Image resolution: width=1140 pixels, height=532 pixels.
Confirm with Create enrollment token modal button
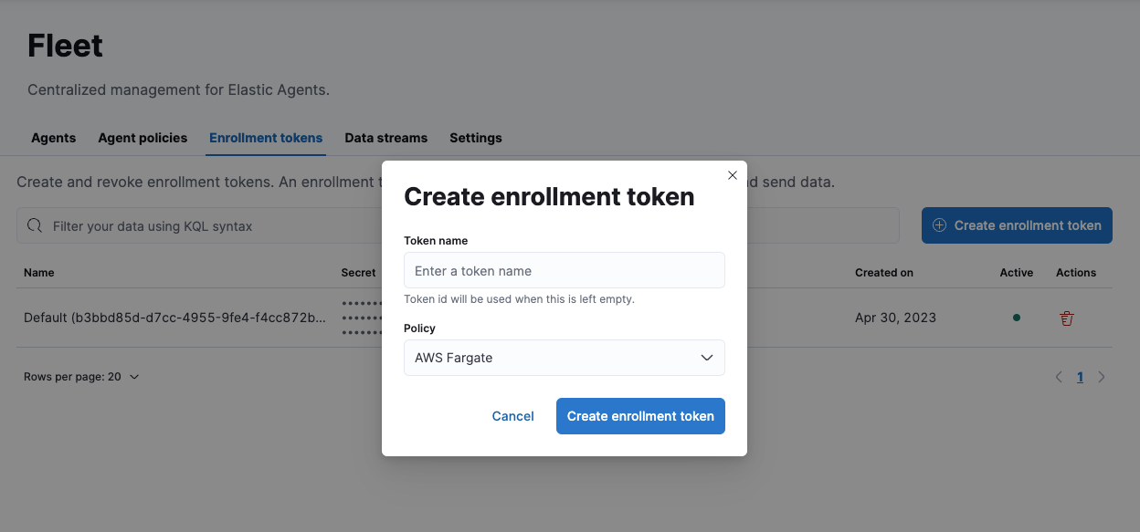click(640, 416)
